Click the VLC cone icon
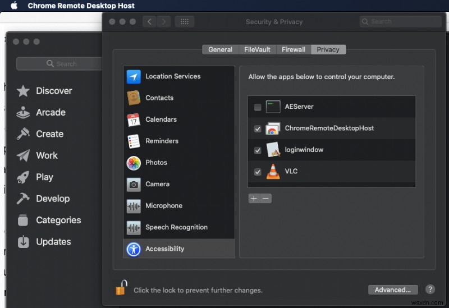Image resolution: width=449 pixels, height=308 pixels. (273, 172)
